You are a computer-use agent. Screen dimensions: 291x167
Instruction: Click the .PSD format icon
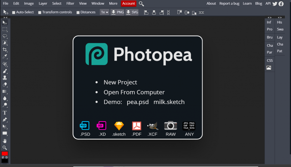(85, 126)
